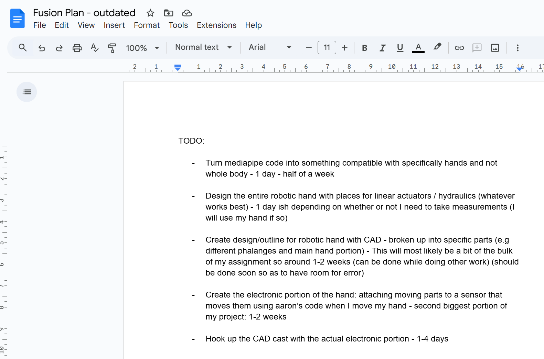Screen dimensions: 544x359
Task: Click 'Hook up the CAD cast' text
Action: coord(327,339)
